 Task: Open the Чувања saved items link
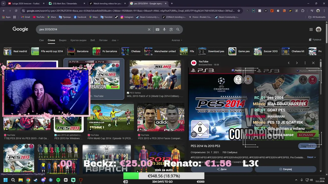(x=315, y=40)
